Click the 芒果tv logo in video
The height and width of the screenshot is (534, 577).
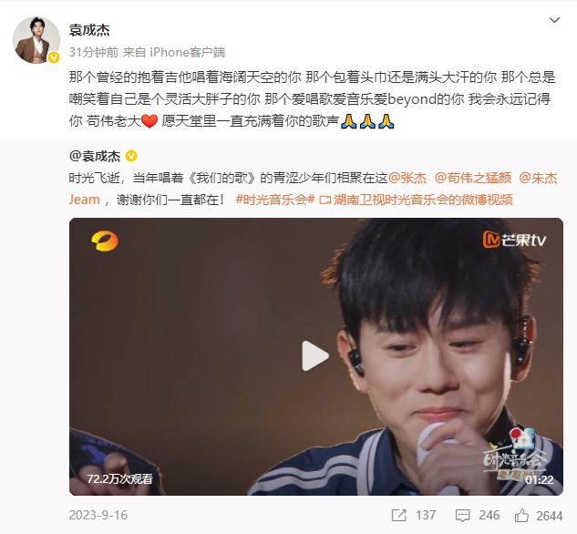(x=514, y=240)
